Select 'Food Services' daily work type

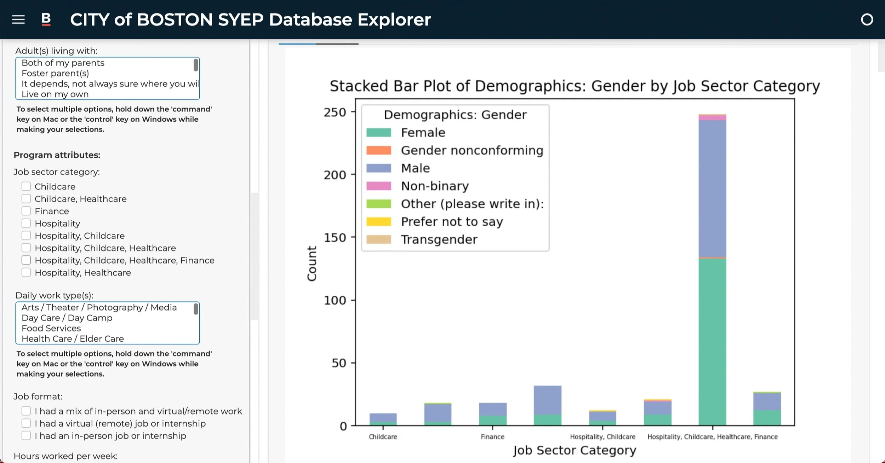[x=51, y=328]
